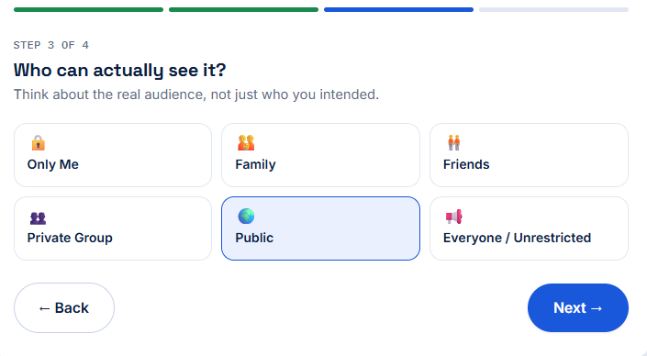Choose the Family audience card
The image size is (647, 356).
[x=320, y=155]
